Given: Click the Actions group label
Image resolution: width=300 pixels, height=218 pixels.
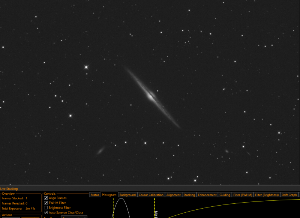Looking at the screenshot, I should (x=7, y=215).
